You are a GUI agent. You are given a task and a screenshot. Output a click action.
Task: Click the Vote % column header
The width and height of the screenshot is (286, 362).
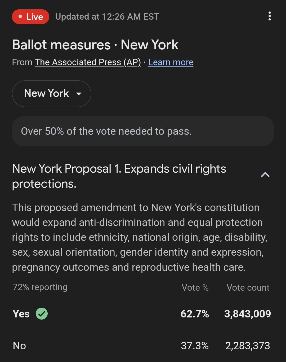click(x=195, y=287)
